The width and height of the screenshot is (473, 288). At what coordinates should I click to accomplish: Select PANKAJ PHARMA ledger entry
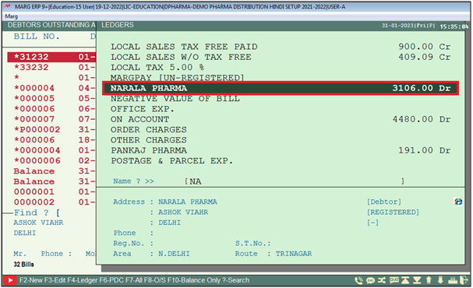click(281, 150)
